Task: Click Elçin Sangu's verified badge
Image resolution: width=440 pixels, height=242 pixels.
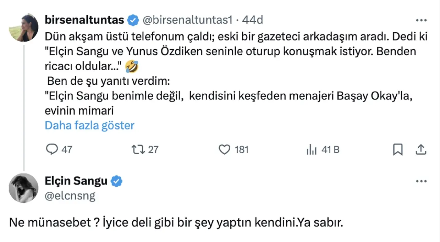Action: [x=117, y=181]
